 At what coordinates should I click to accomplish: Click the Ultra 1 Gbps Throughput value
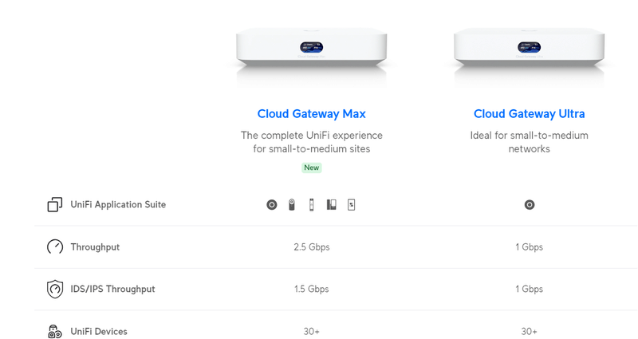tap(529, 247)
